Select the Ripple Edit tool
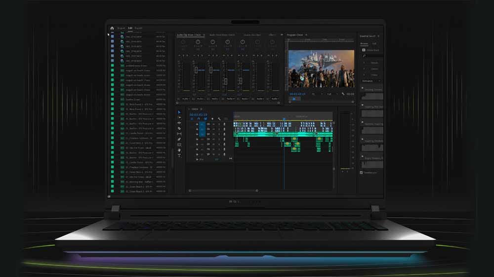Viewport: 494px width, 277px height. [179, 123]
